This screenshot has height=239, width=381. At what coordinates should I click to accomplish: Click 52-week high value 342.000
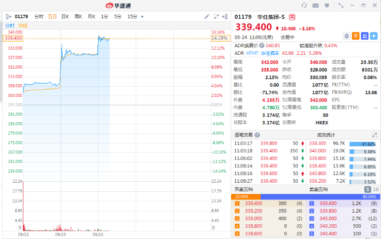pos(319,100)
